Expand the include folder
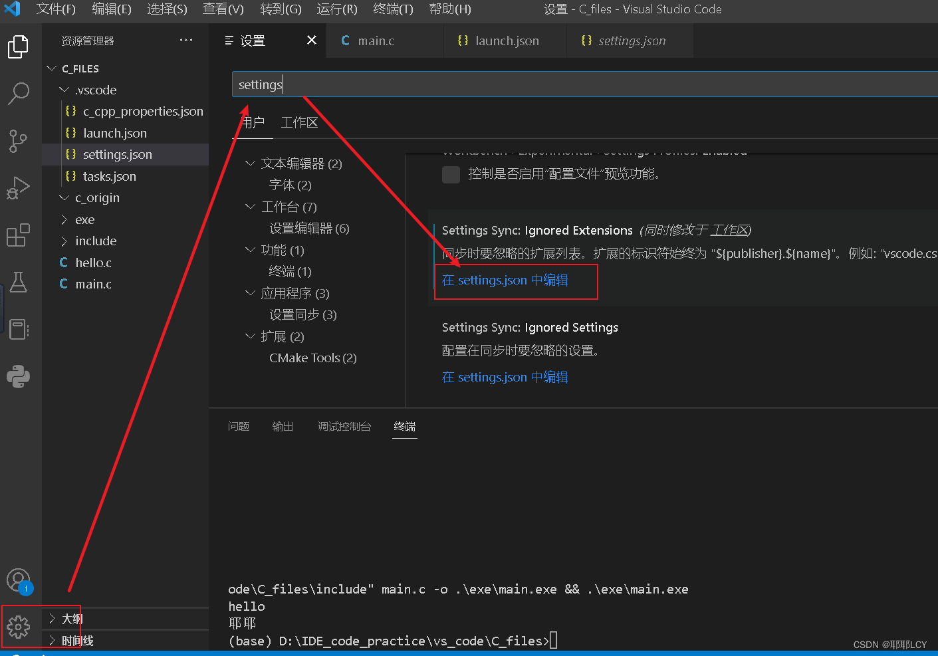Image resolution: width=938 pixels, height=656 pixels. pos(64,241)
